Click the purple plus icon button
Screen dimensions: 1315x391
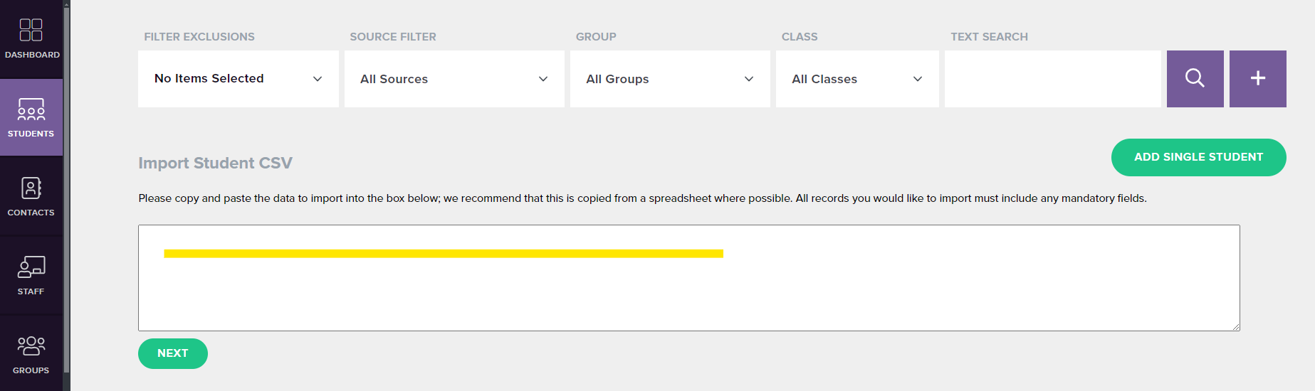pyautogui.click(x=1257, y=79)
